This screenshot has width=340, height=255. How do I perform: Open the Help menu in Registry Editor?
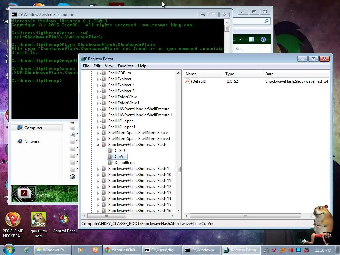tap(142, 66)
